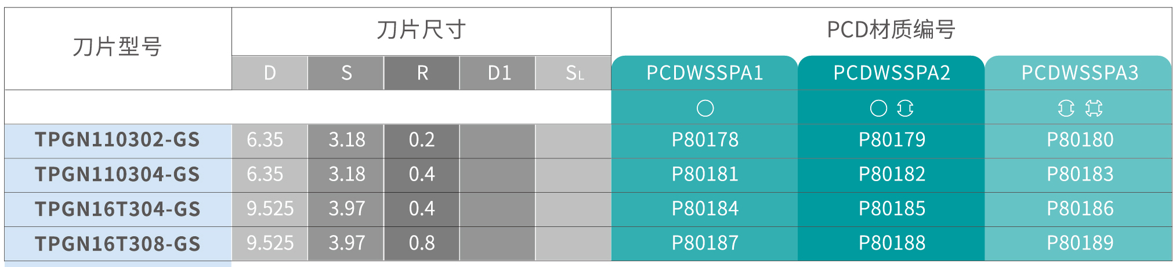Click part number P80186

click(1080, 208)
